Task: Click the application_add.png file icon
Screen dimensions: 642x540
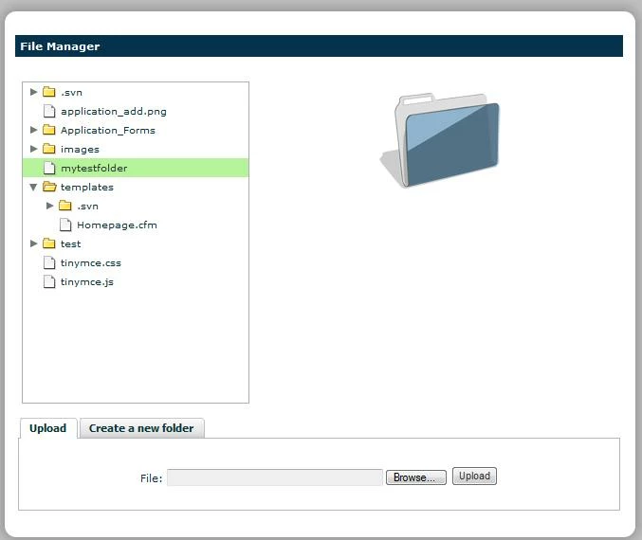Action: [x=49, y=111]
